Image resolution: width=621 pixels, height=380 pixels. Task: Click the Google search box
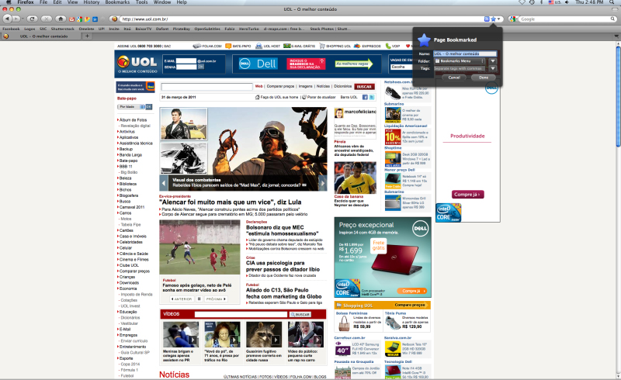point(565,19)
